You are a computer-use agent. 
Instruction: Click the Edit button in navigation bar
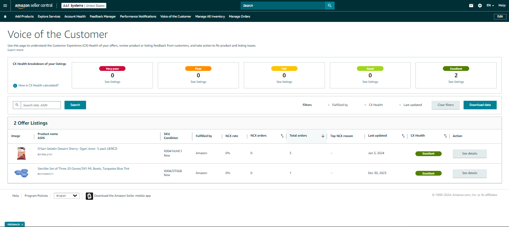(x=500, y=16)
